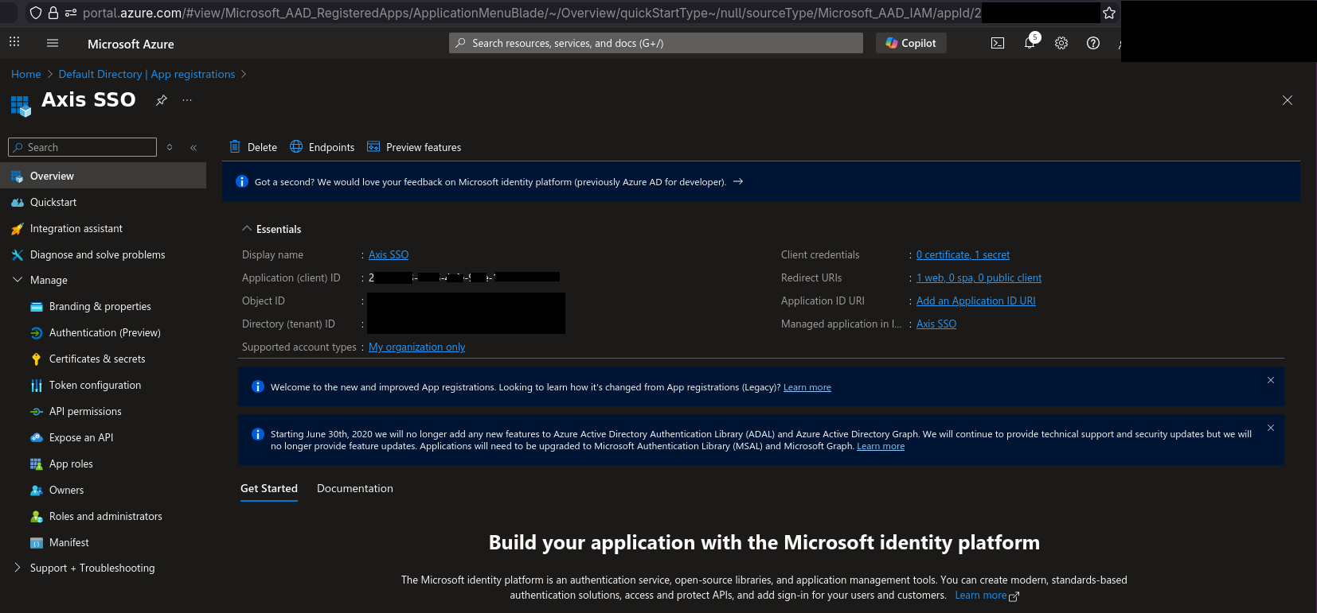Screen dimensions: 1317x613
Task: Select Overview in the sidebar
Action: pos(103,176)
